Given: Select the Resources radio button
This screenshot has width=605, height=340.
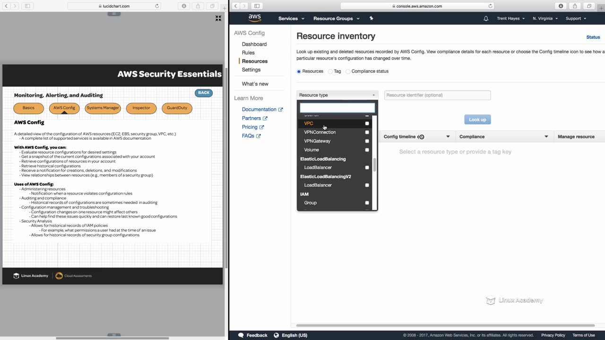Looking at the screenshot, I should point(299,71).
